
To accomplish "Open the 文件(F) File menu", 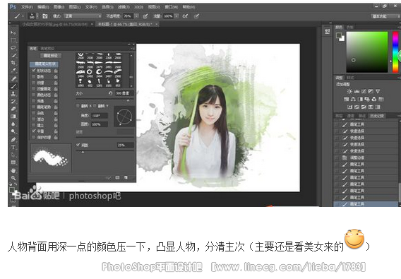I will (x=27, y=7).
